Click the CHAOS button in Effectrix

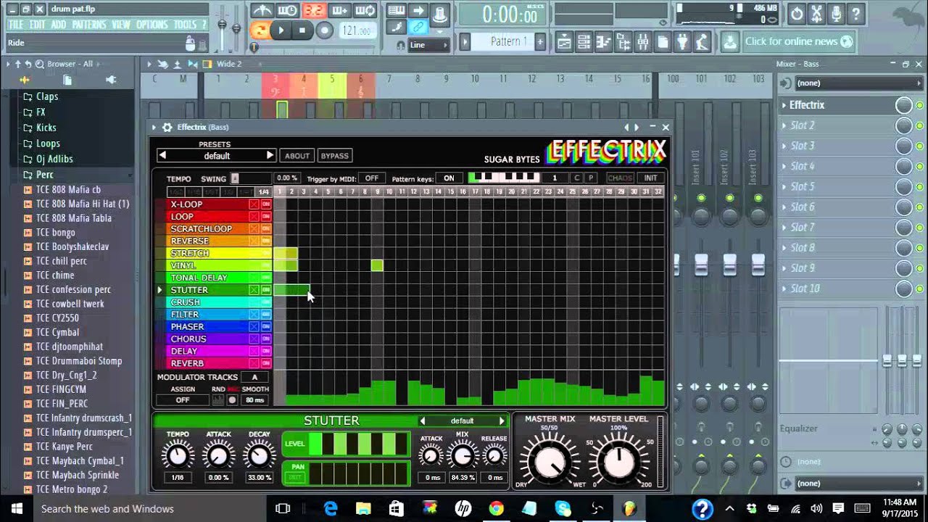pyautogui.click(x=621, y=178)
